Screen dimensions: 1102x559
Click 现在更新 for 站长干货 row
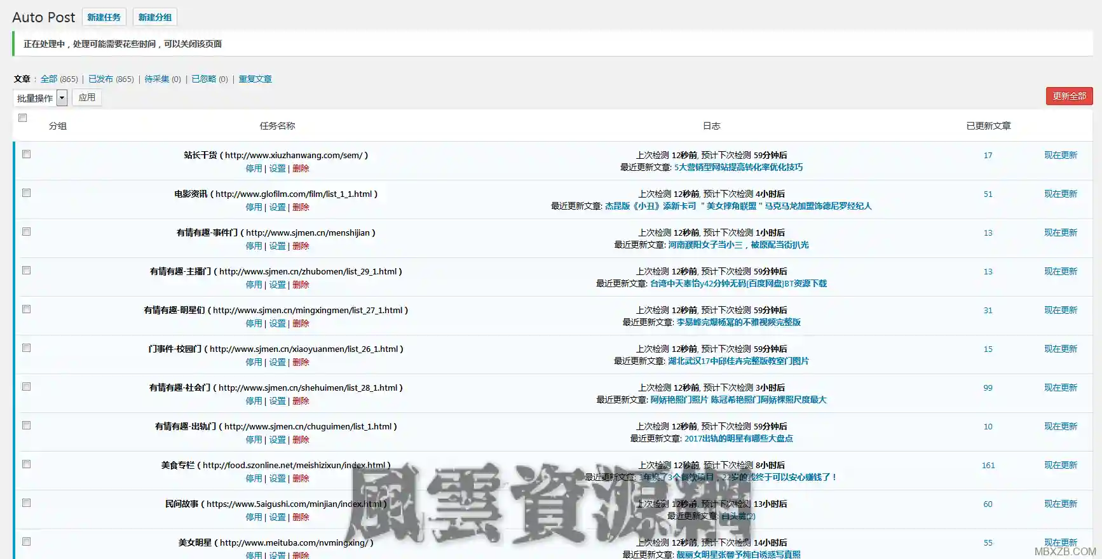(1061, 155)
